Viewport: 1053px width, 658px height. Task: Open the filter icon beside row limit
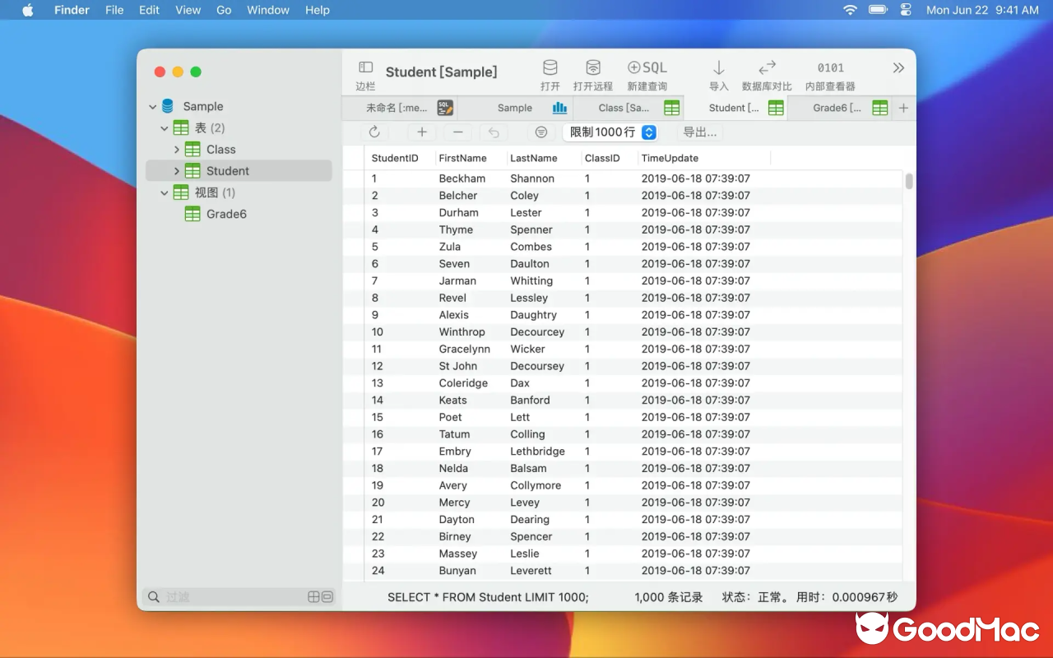click(x=540, y=132)
